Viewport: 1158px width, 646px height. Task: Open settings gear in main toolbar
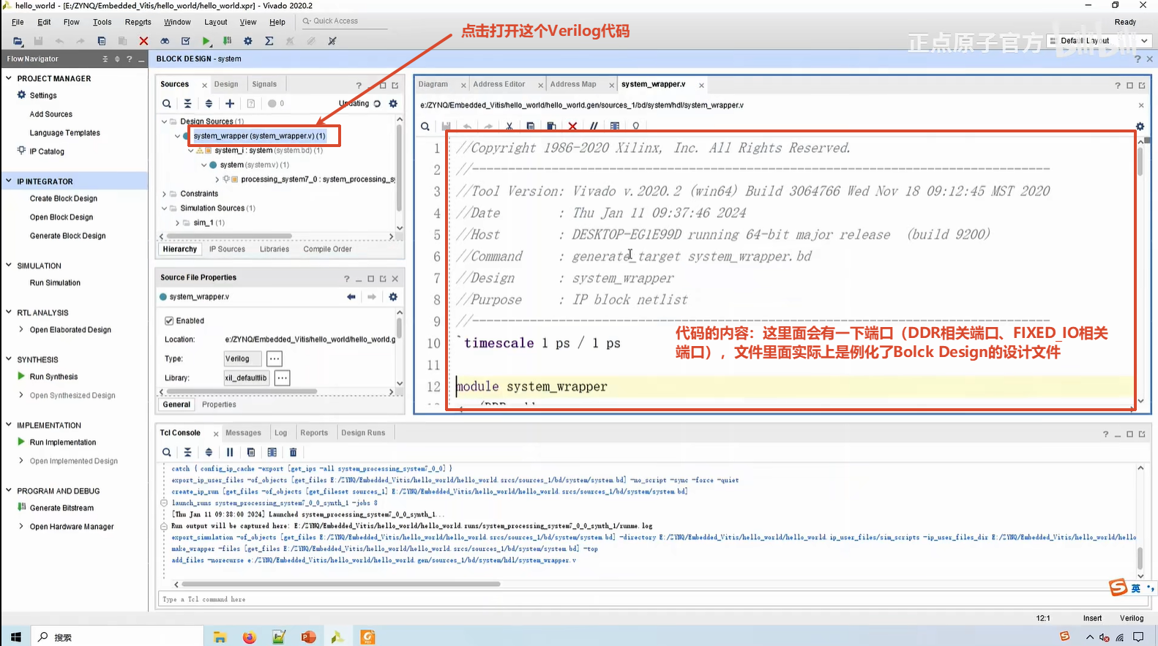coord(248,41)
